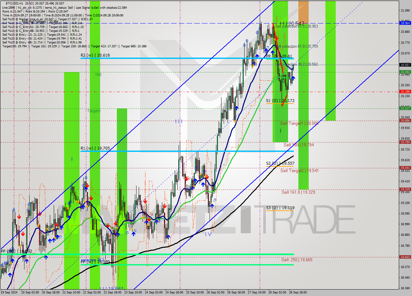Click the red 19.329 price tag
Viewport: 412px width, 296px height.
pos(405,190)
